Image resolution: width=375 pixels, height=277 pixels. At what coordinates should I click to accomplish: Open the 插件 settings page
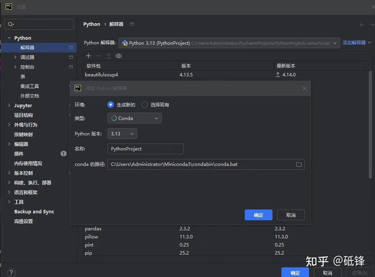click(19, 154)
